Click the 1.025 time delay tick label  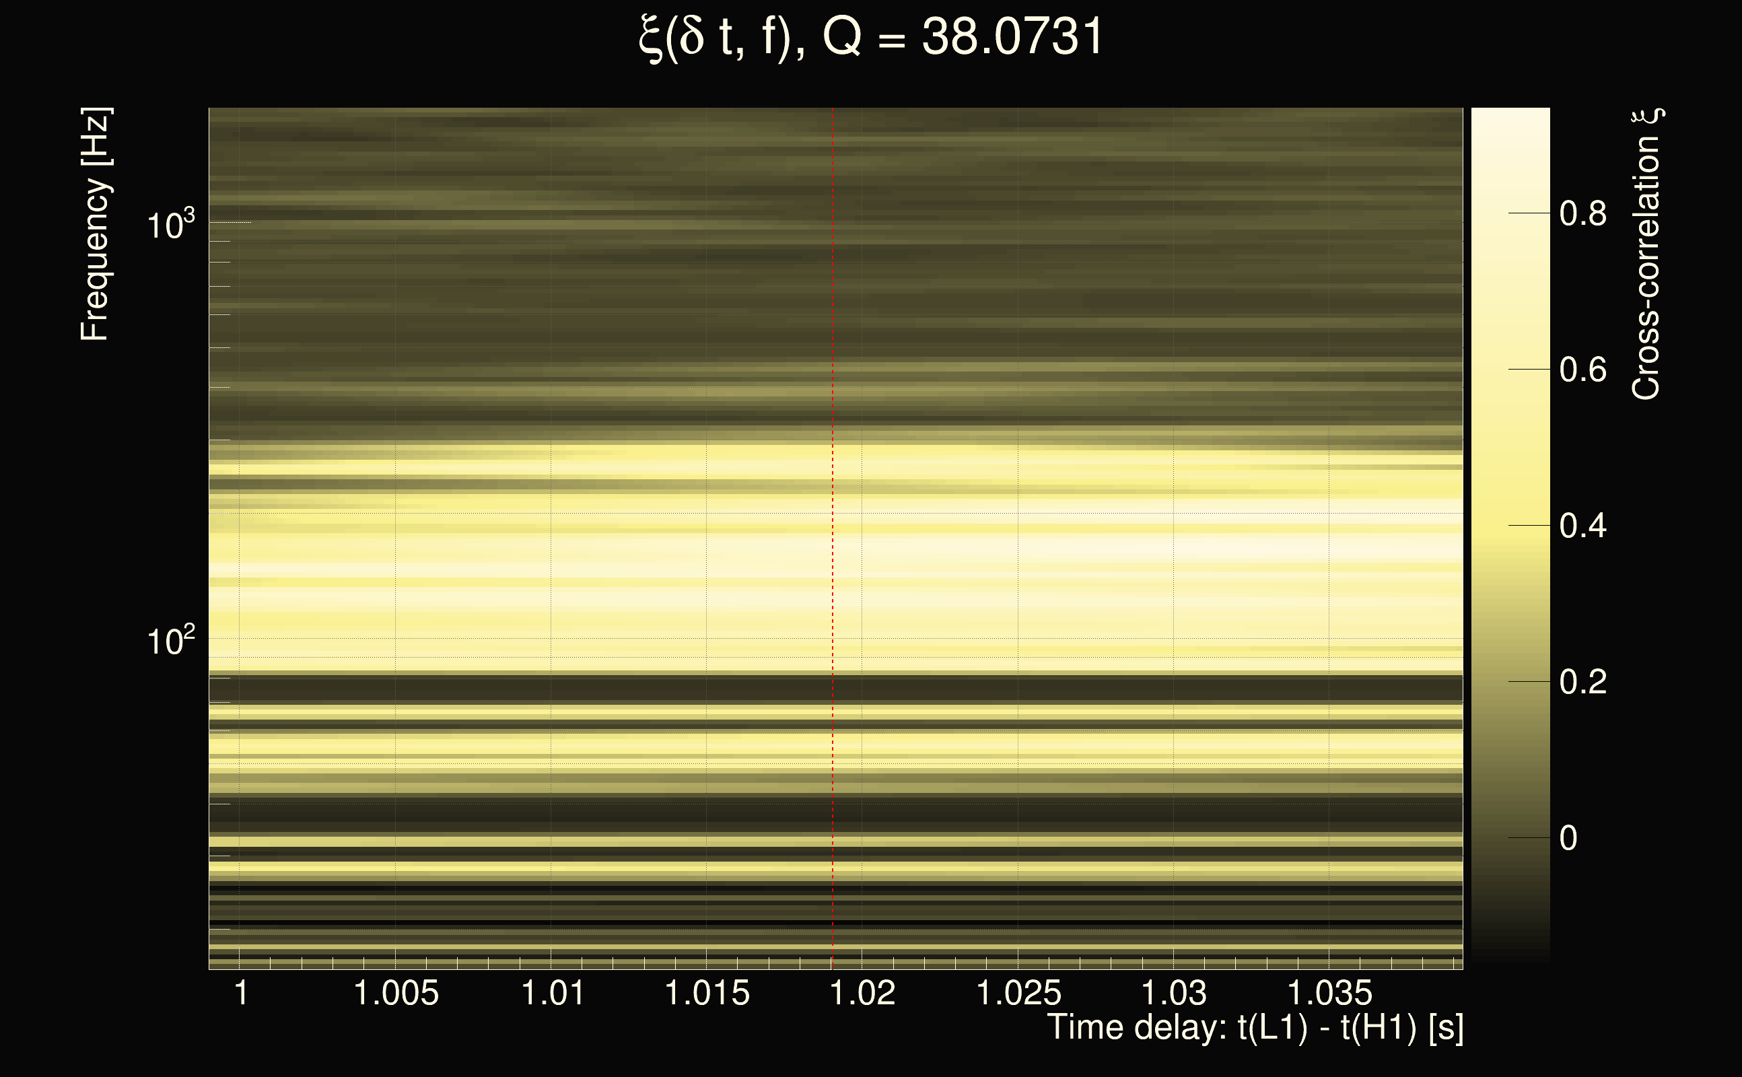point(1018,993)
